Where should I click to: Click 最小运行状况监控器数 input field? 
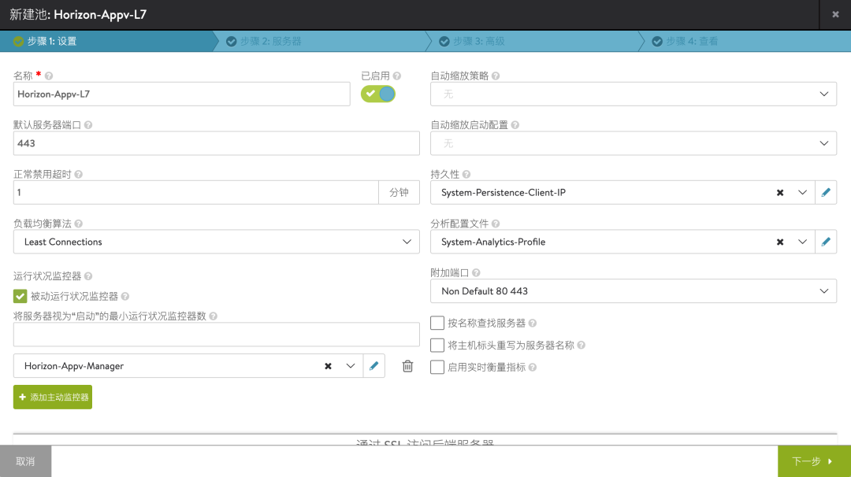(x=217, y=335)
